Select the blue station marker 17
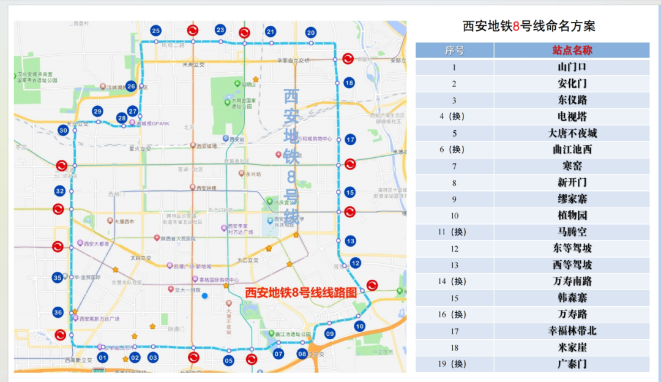This screenshot has width=661, height=382. 350,140
